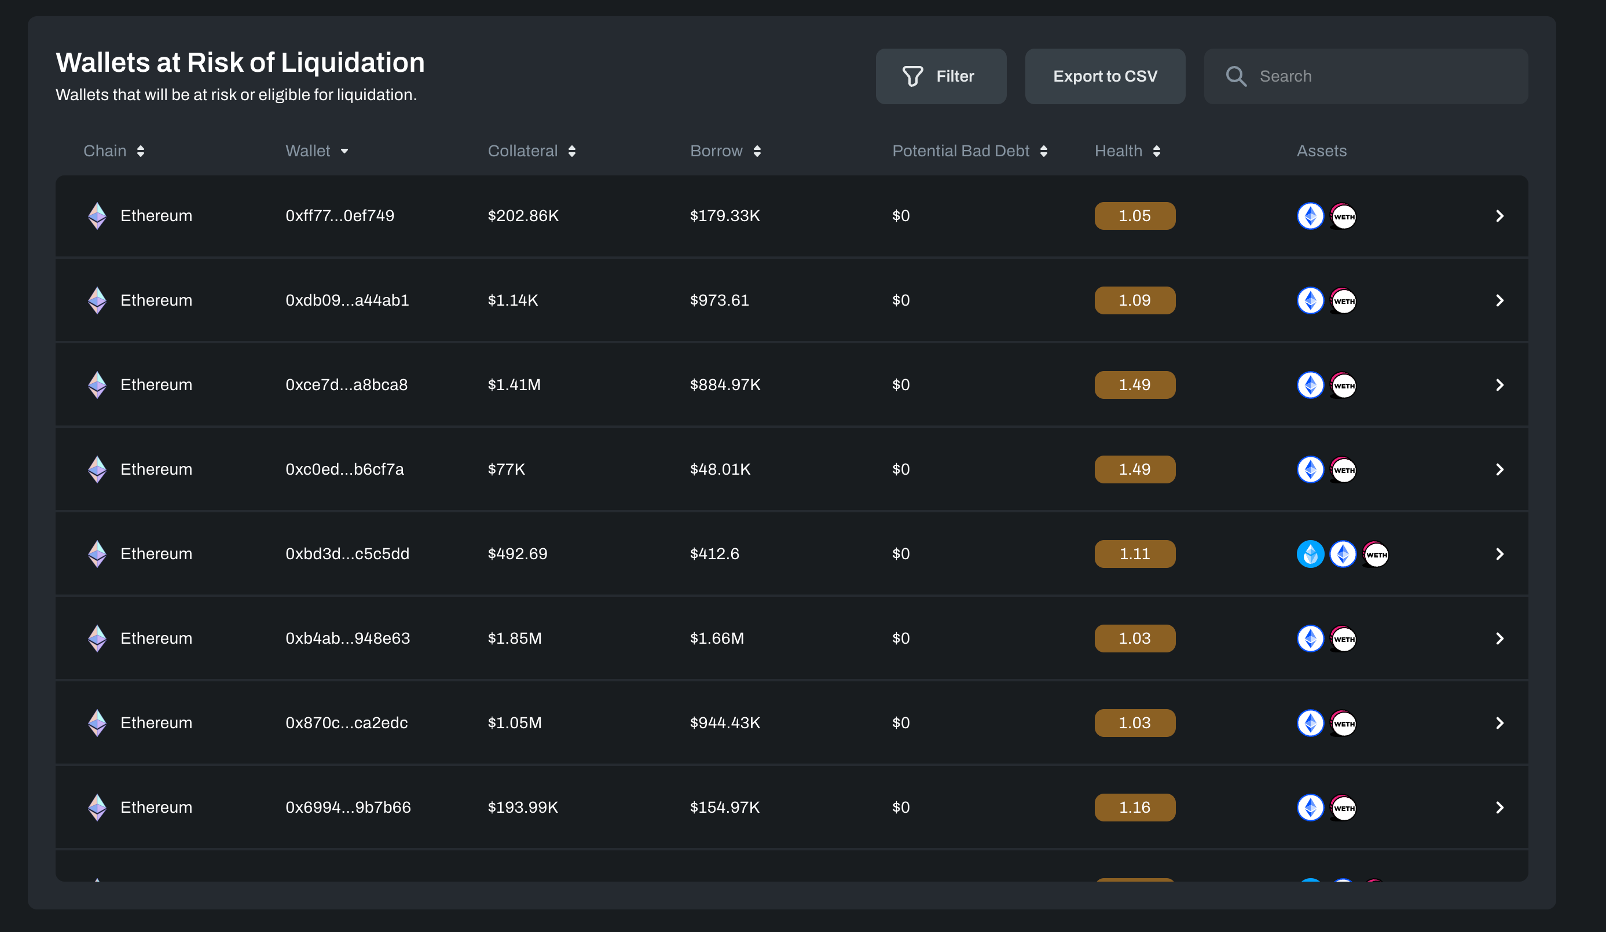Screen dimensions: 1606x932
Task: Click the 1.05 health badge
Action: (x=1134, y=216)
